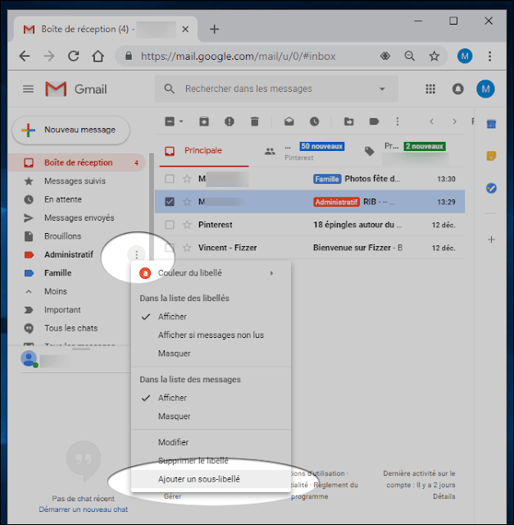Delete the selected message with trash icon
This screenshot has width=514, height=525.
pos(255,121)
